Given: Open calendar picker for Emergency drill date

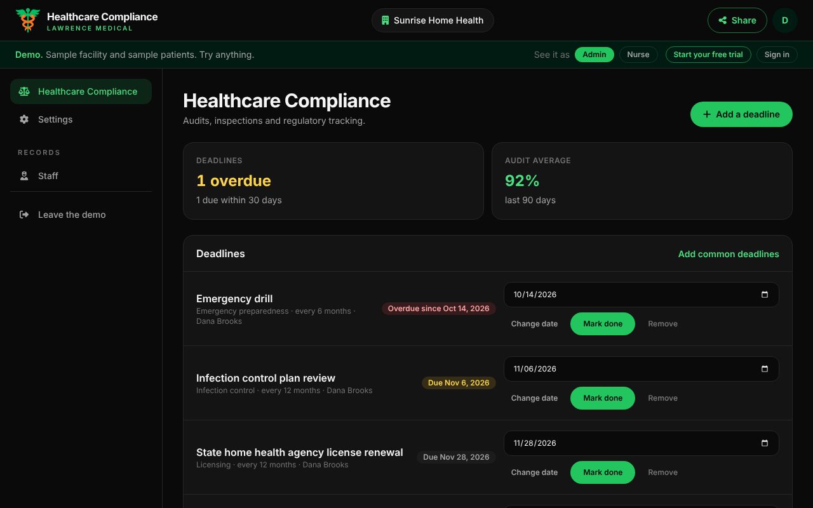Looking at the screenshot, I should point(765,295).
